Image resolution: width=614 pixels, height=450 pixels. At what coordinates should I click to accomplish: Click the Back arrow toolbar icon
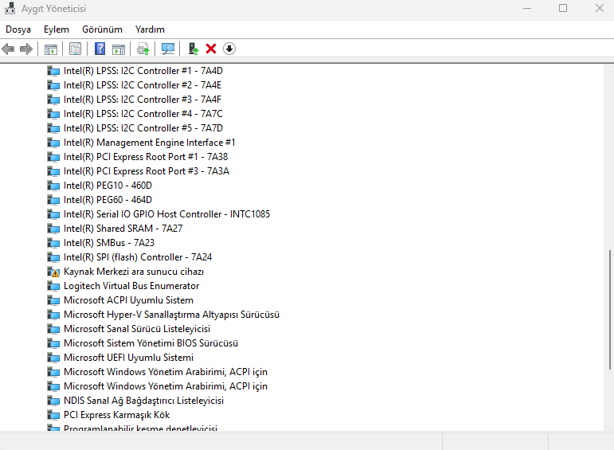coord(8,49)
